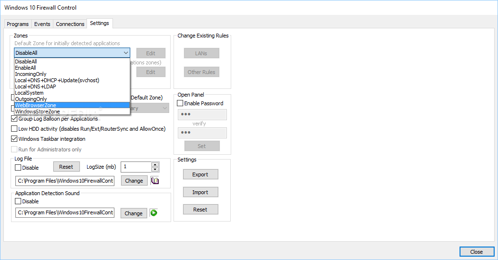
Task: Select WebBrowserZone in the dropdown list
Action: click(72, 105)
